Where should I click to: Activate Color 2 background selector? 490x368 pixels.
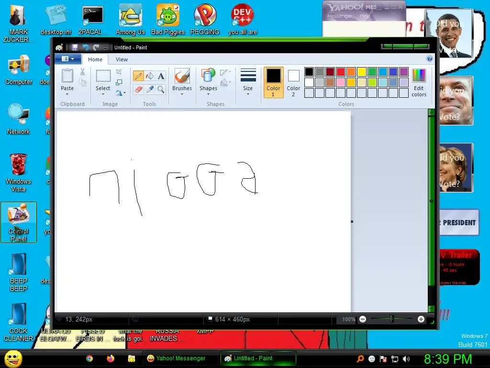click(293, 82)
